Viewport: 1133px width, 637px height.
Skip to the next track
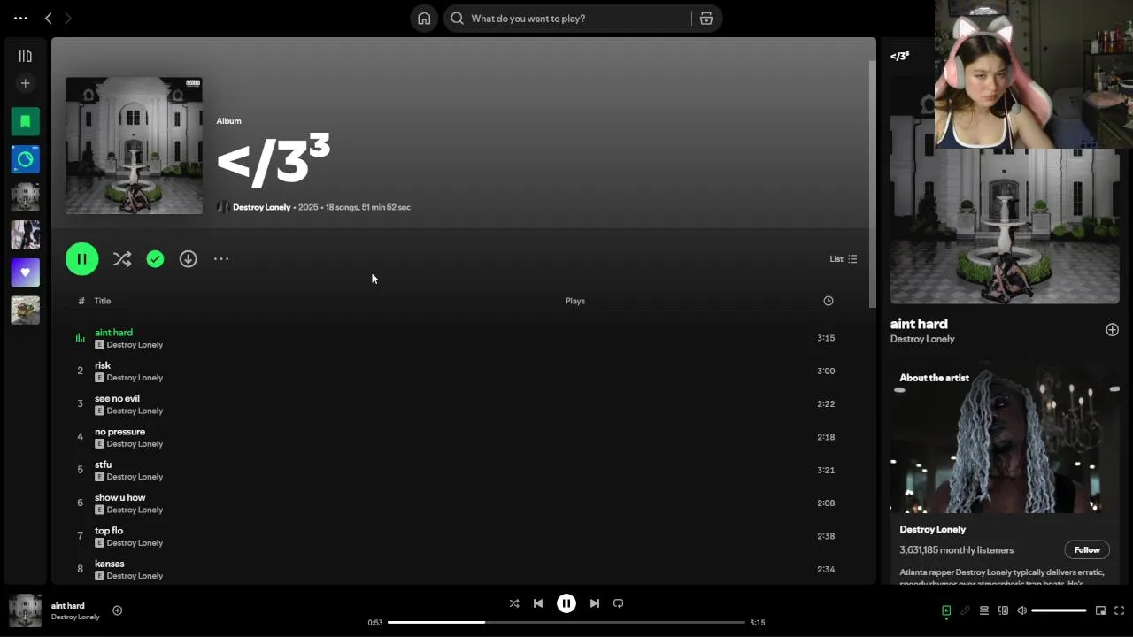click(x=595, y=603)
